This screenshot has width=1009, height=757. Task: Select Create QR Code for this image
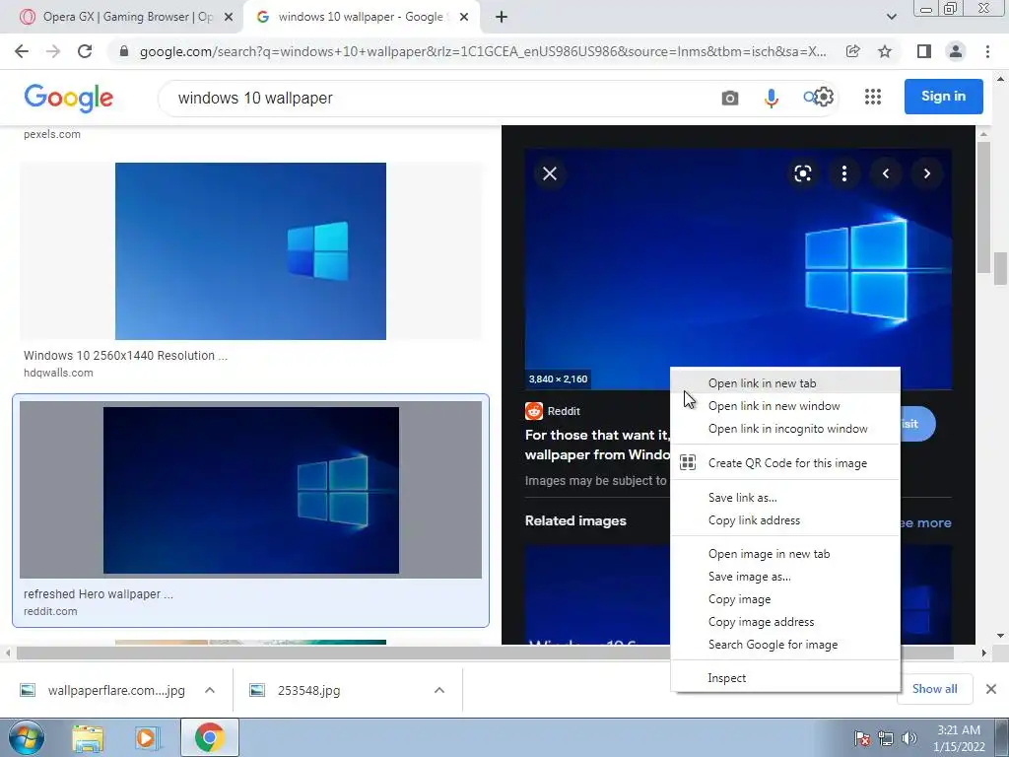click(785, 463)
